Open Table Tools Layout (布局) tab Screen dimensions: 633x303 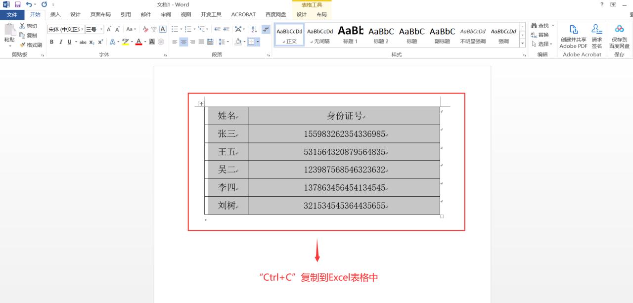pyautogui.click(x=321, y=14)
